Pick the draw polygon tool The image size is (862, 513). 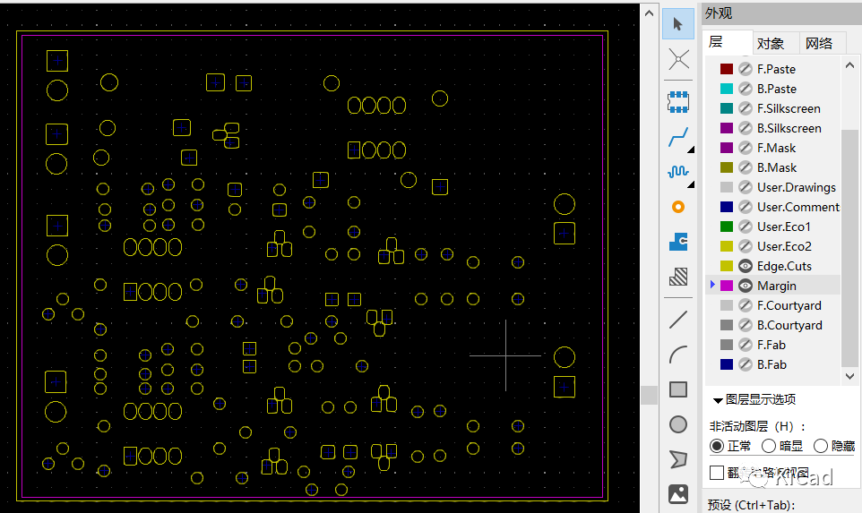[678, 459]
